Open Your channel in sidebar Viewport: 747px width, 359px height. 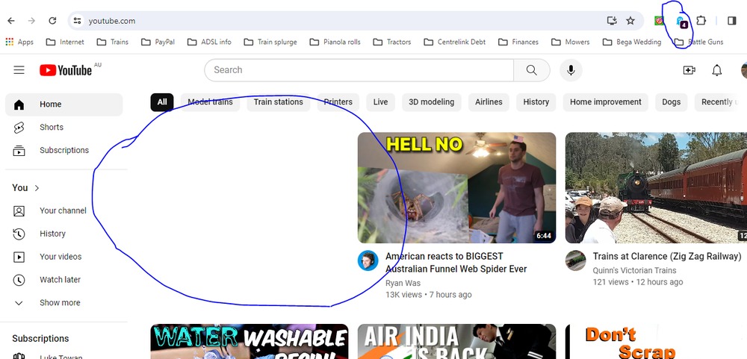coord(63,210)
